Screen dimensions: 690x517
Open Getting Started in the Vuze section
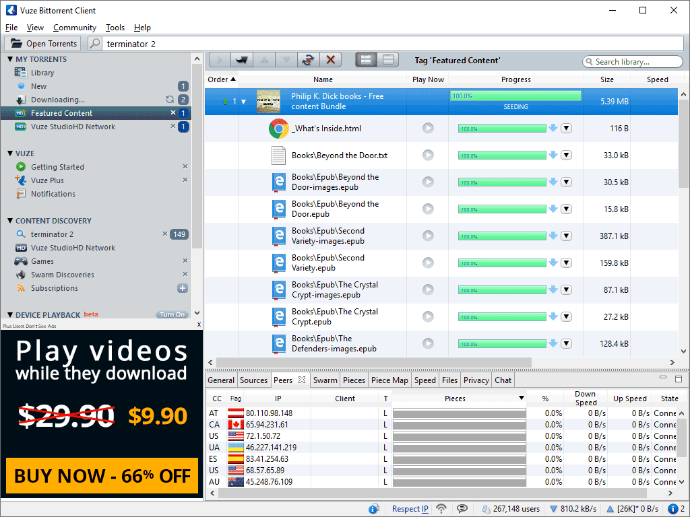point(57,167)
